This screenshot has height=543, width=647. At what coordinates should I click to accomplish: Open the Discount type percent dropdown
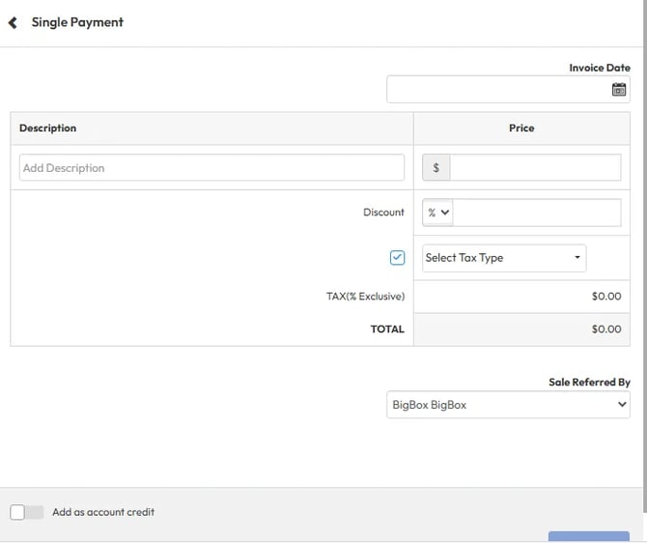tap(438, 213)
